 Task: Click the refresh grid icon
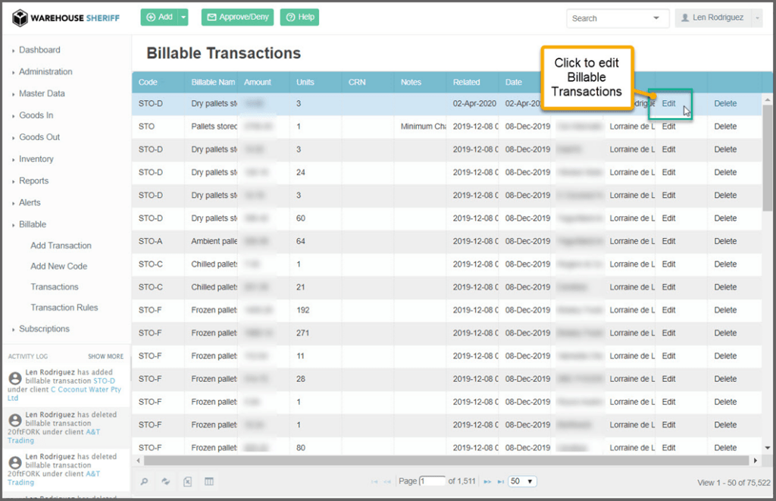click(165, 481)
